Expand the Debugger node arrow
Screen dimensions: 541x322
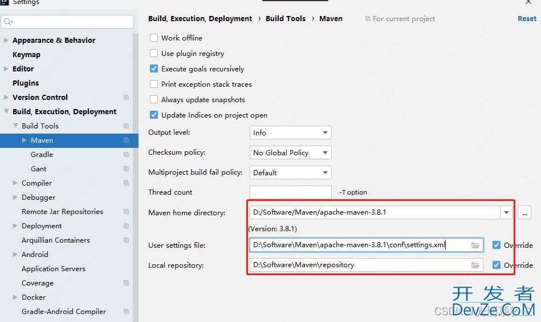coord(15,198)
